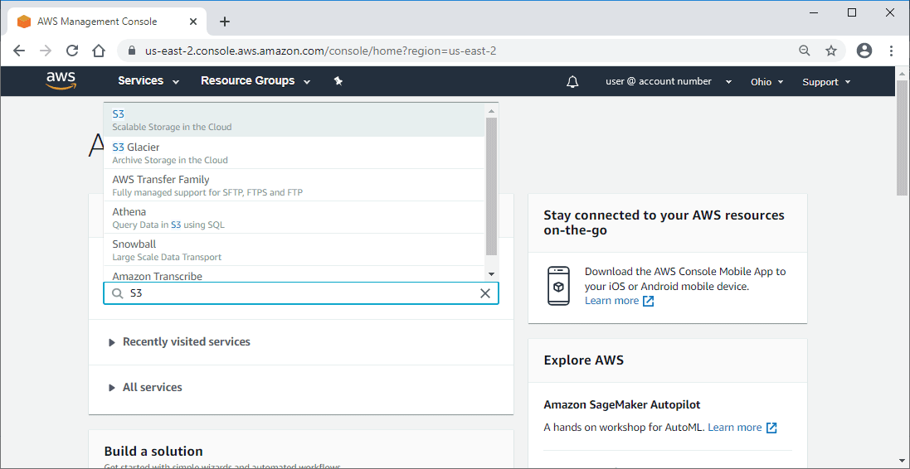The image size is (910, 469).
Task: Maximize the browser window
Action: [x=851, y=12]
